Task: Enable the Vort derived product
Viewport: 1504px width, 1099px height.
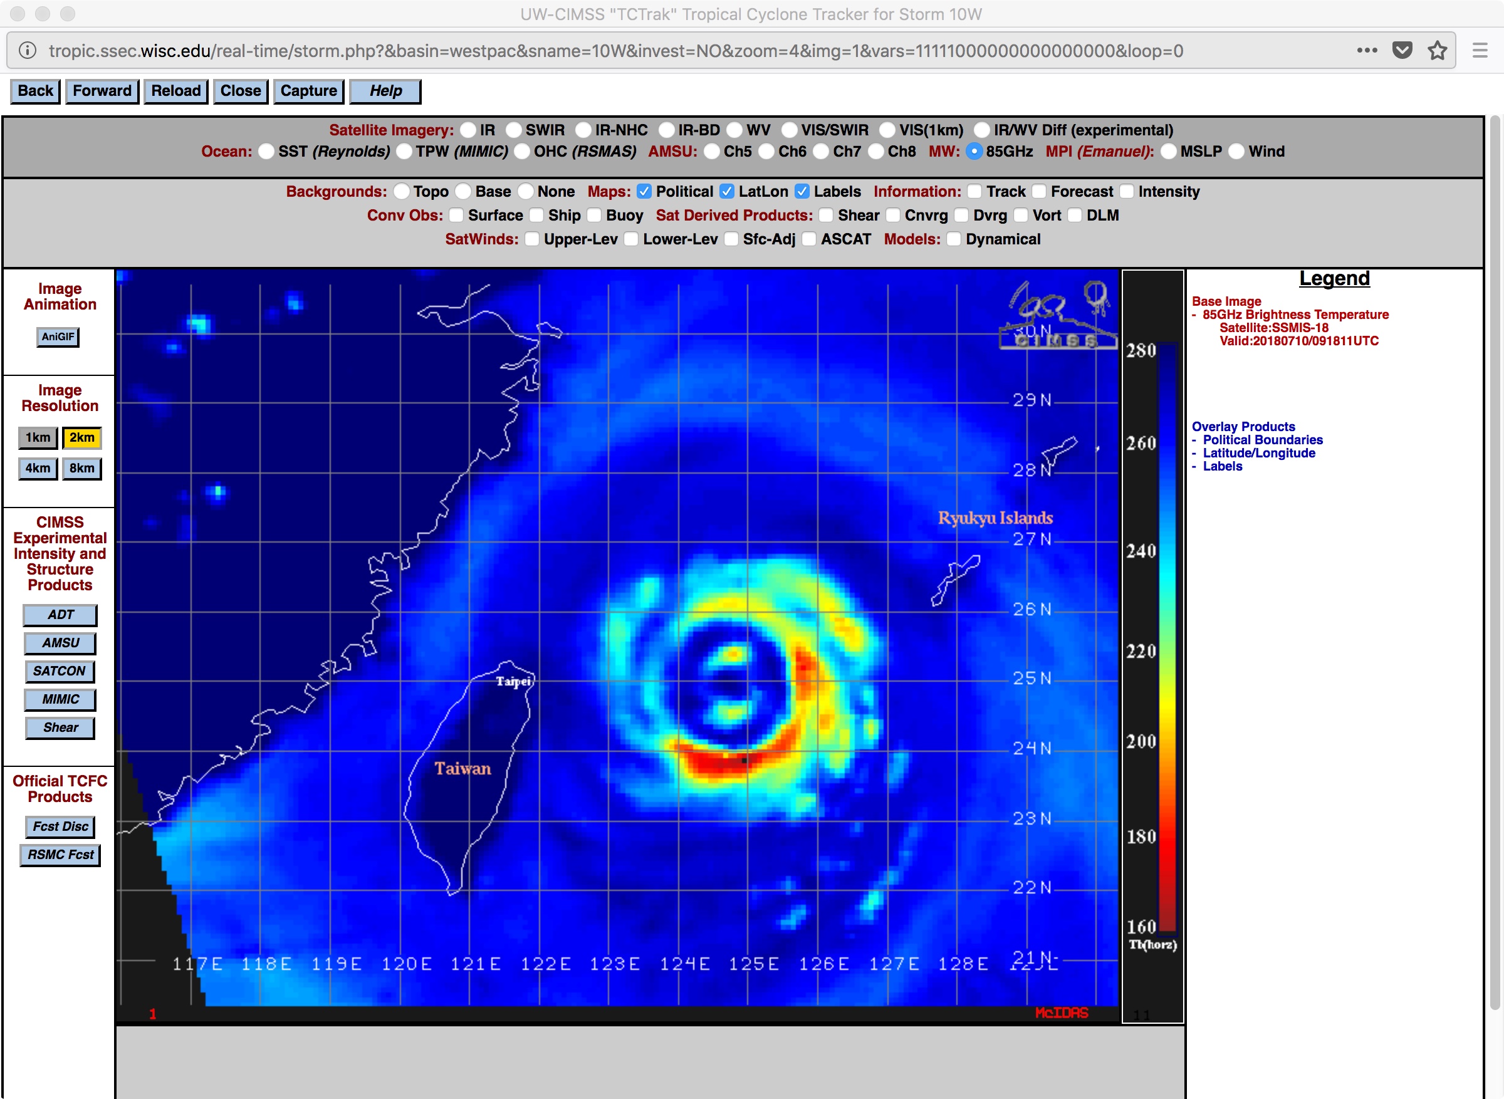Action: [x=1021, y=216]
